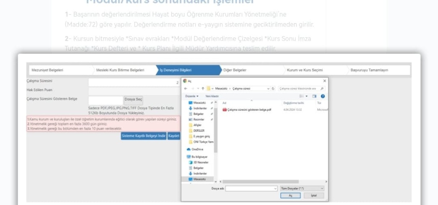Open OneDrive in the navigation pane
The width and height of the screenshot is (438, 205).
(196, 149)
